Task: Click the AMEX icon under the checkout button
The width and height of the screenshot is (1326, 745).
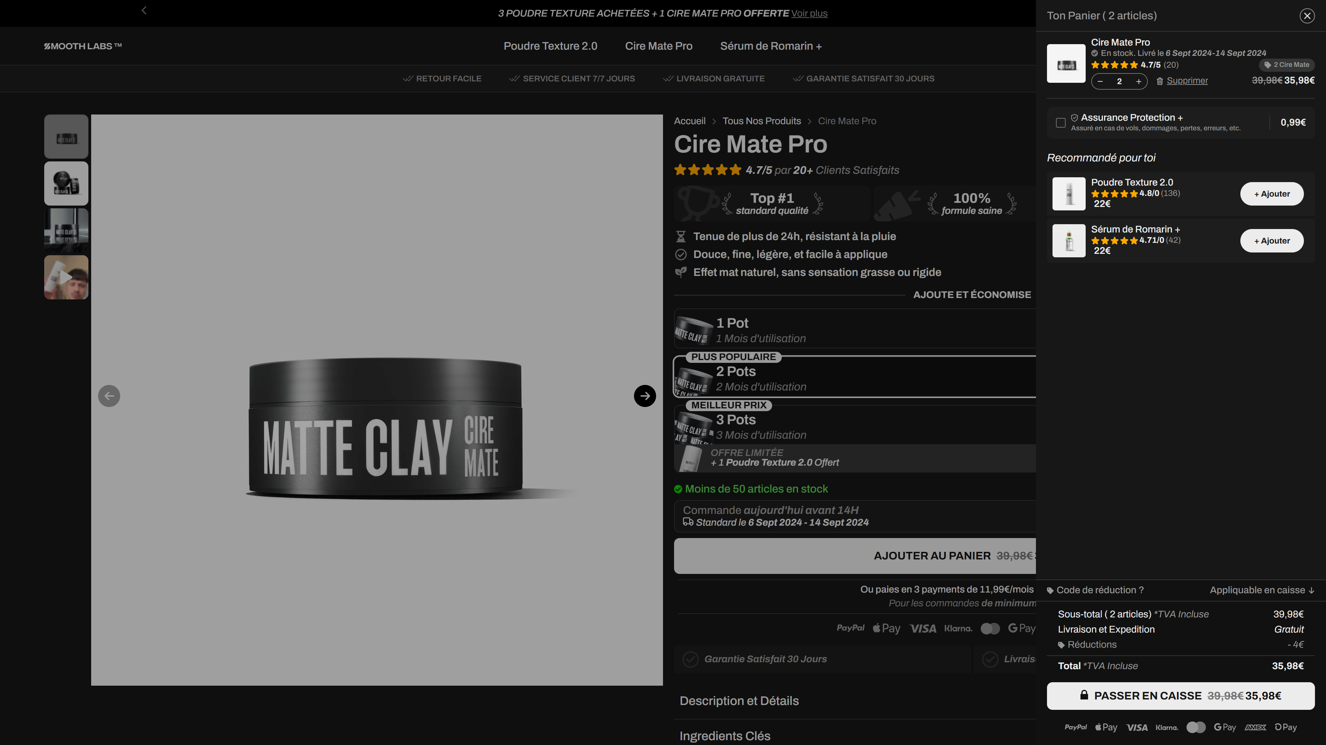Action: coord(1255,727)
